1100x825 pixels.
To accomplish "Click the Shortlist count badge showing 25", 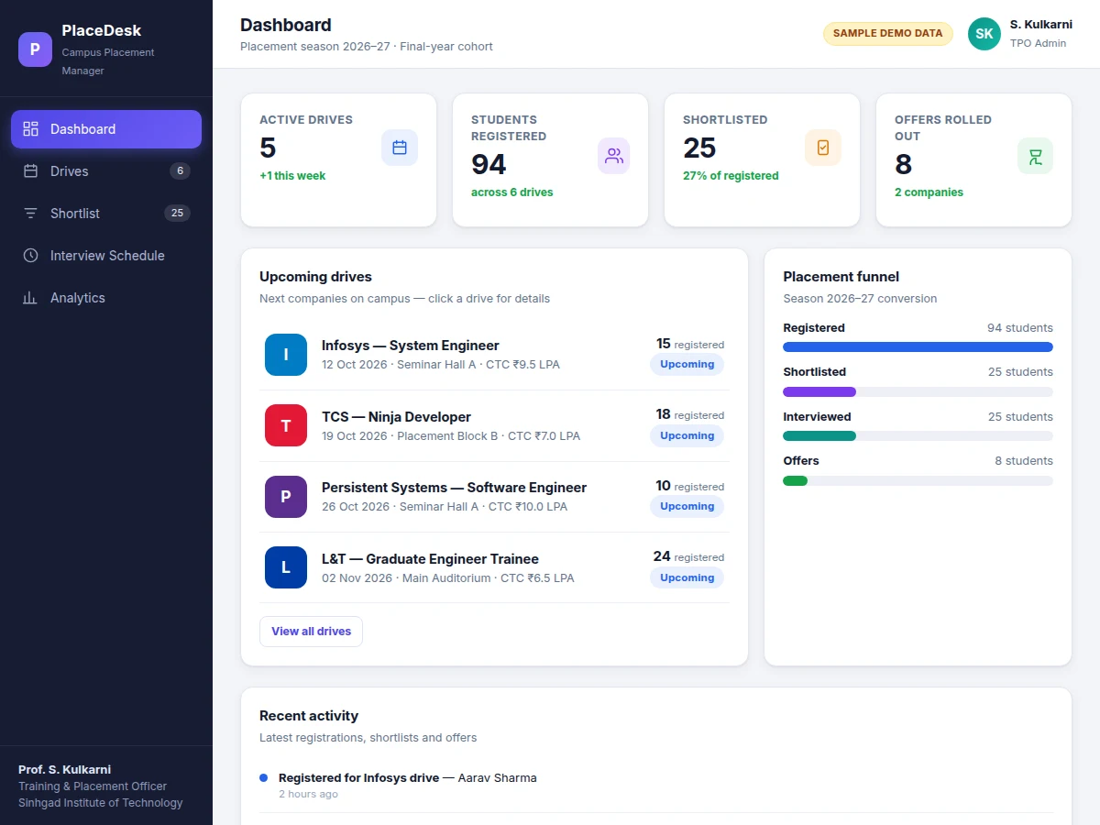I will 177,214.
